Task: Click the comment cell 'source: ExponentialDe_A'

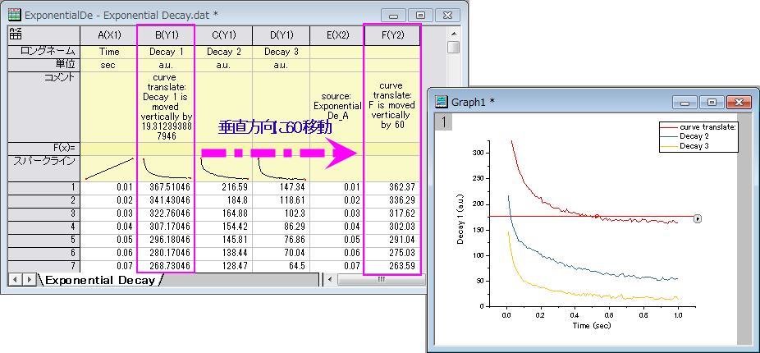Action: pyautogui.click(x=337, y=107)
